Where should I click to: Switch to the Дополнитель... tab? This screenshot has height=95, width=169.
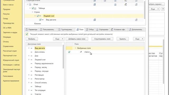pyautogui.click(x=137, y=30)
